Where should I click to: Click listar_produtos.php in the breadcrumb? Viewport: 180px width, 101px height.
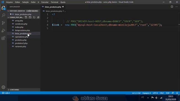coord(54,11)
